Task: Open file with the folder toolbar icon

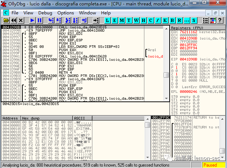Action: point(6,21)
